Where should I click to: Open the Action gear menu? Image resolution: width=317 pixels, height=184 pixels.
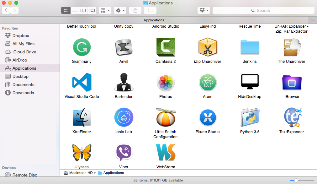click(120, 10)
